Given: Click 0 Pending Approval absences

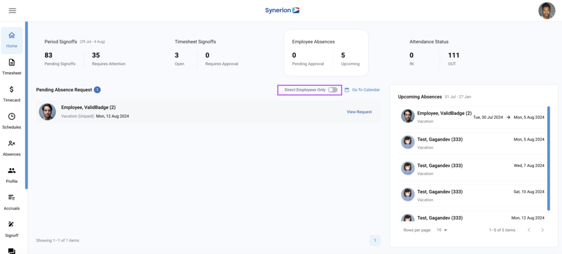Looking at the screenshot, I should pyautogui.click(x=294, y=55).
